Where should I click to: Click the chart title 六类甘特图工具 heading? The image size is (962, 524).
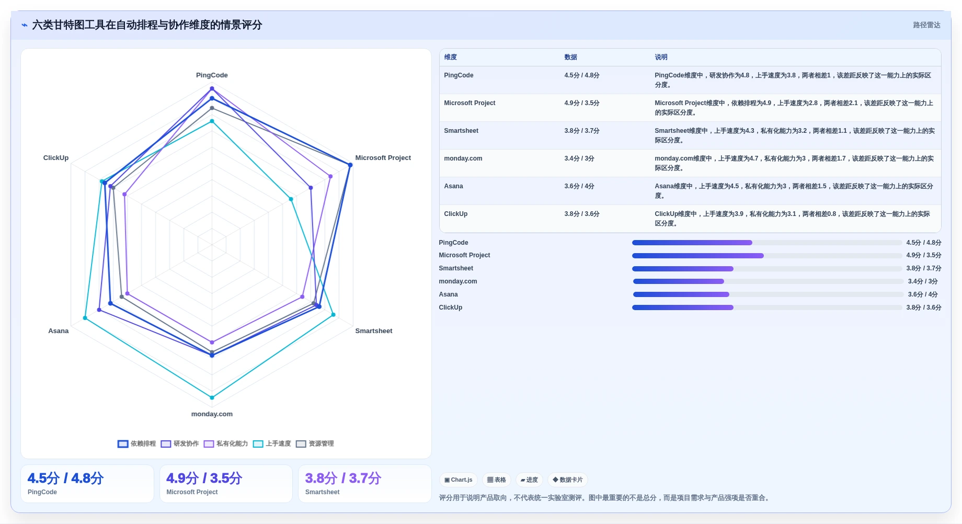(x=147, y=25)
